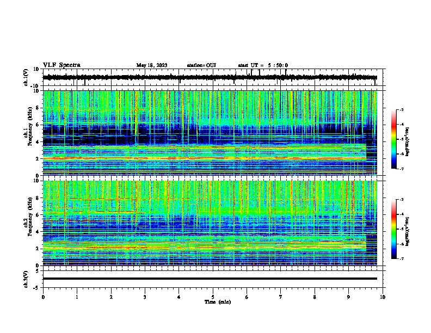This screenshot has width=431, height=333.
Task: Click the "6" kHz tick on the ch.2 spectrogram axis
Action: point(38,215)
